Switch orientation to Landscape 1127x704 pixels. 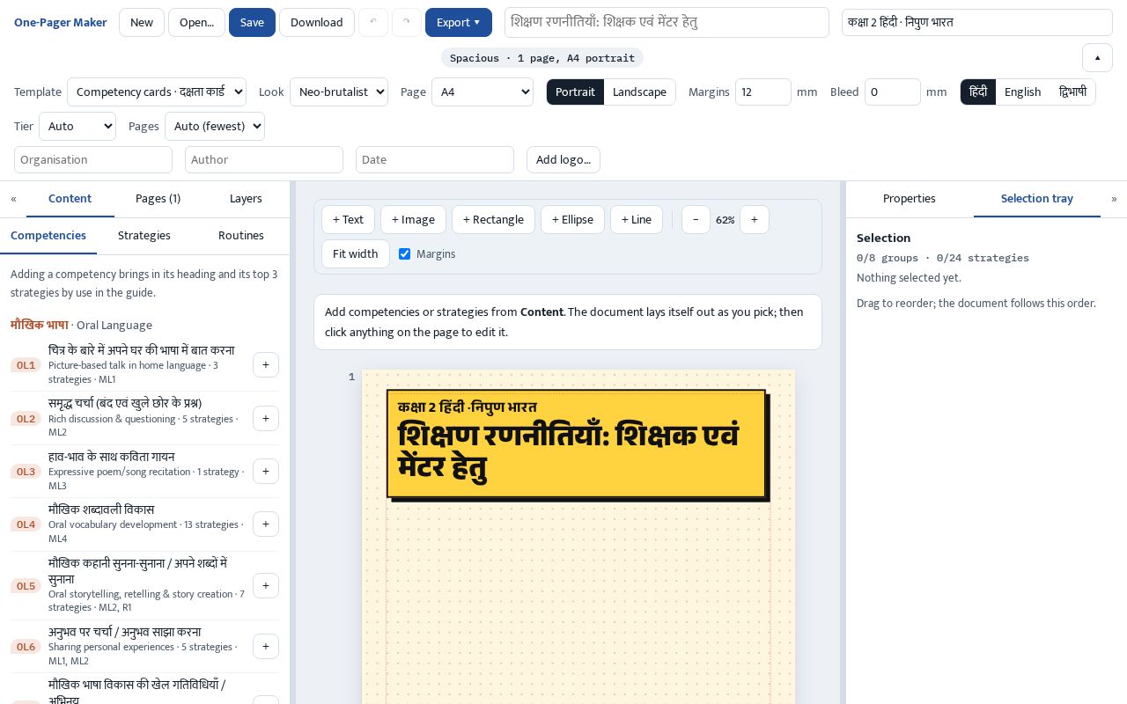[639, 92]
